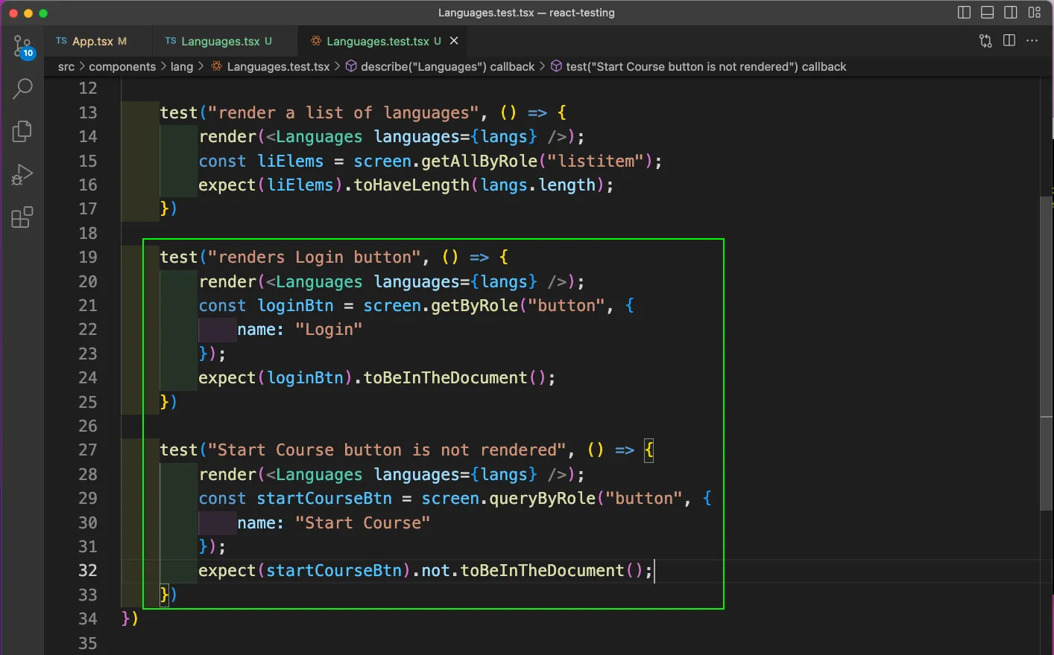Viewport: 1054px width, 655px height.
Task: Click queryByRole on line 29
Action: [x=542, y=499]
